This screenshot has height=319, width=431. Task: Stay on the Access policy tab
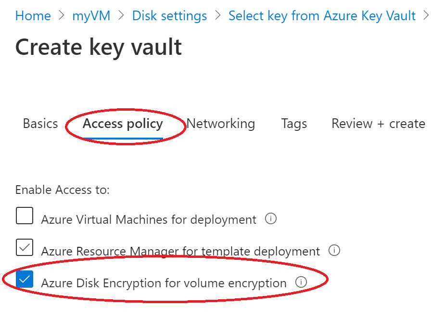point(122,124)
